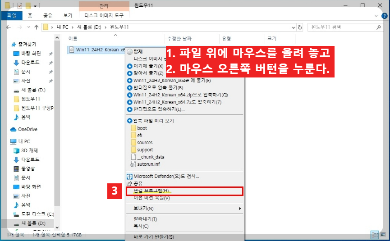Choose Win11_24H2_Korean_x64.zip으로 압축하기(Q)

(x=181, y=95)
